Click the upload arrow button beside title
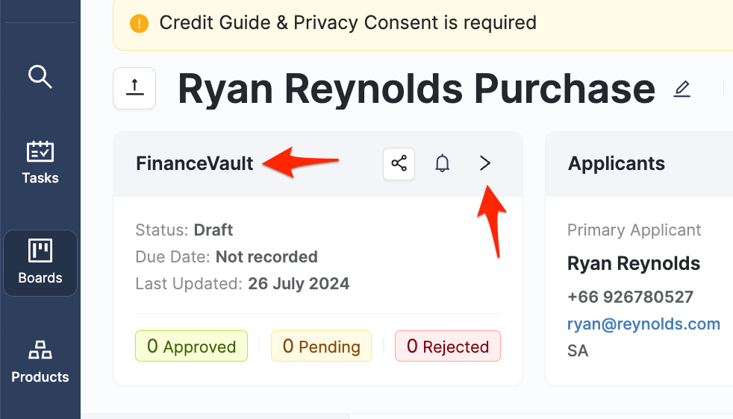This screenshot has height=419, width=733. pyautogui.click(x=134, y=88)
